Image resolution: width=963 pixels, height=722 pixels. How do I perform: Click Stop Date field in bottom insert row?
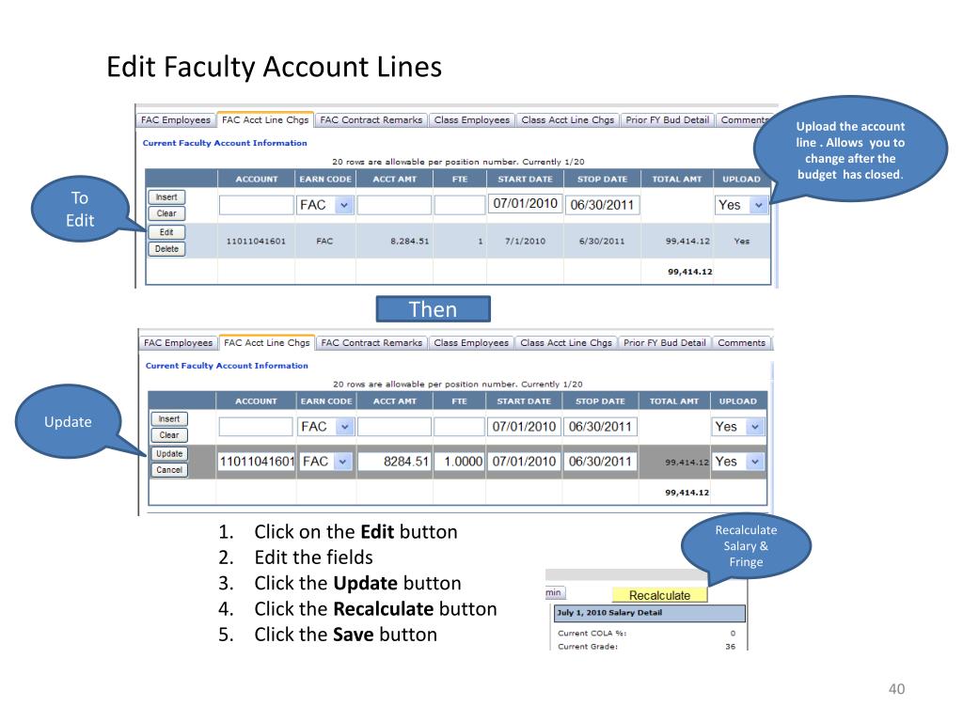tap(600, 427)
